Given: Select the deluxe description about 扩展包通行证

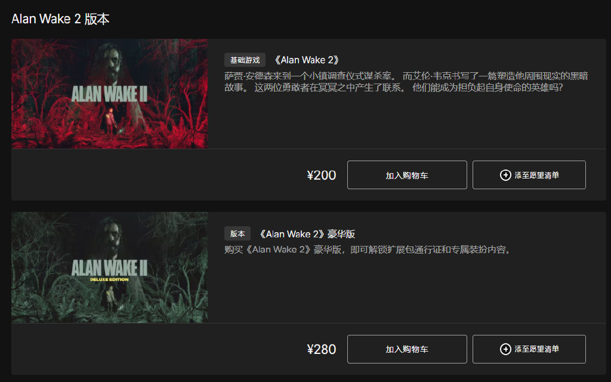Looking at the screenshot, I should [x=368, y=249].
